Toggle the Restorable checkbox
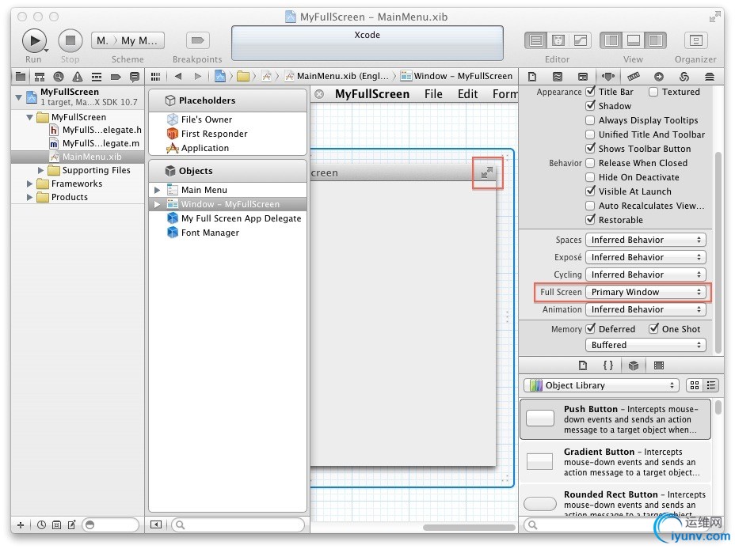The height and width of the screenshot is (549, 735). point(591,220)
